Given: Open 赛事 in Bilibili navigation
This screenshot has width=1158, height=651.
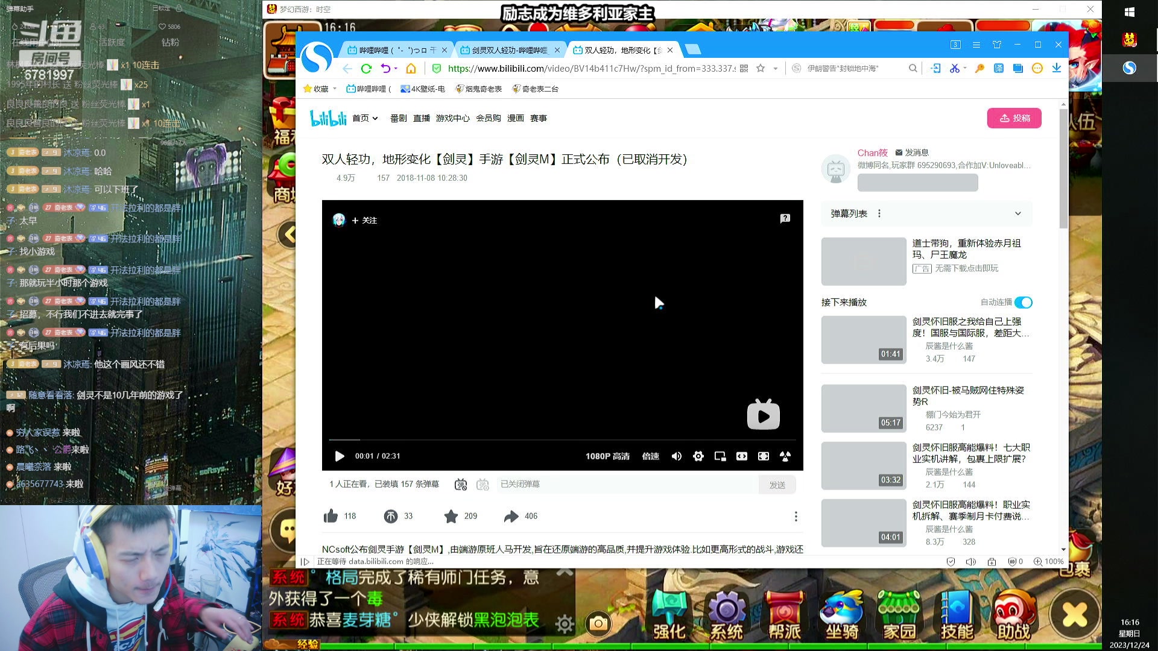Looking at the screenshot, I should 539,118.
